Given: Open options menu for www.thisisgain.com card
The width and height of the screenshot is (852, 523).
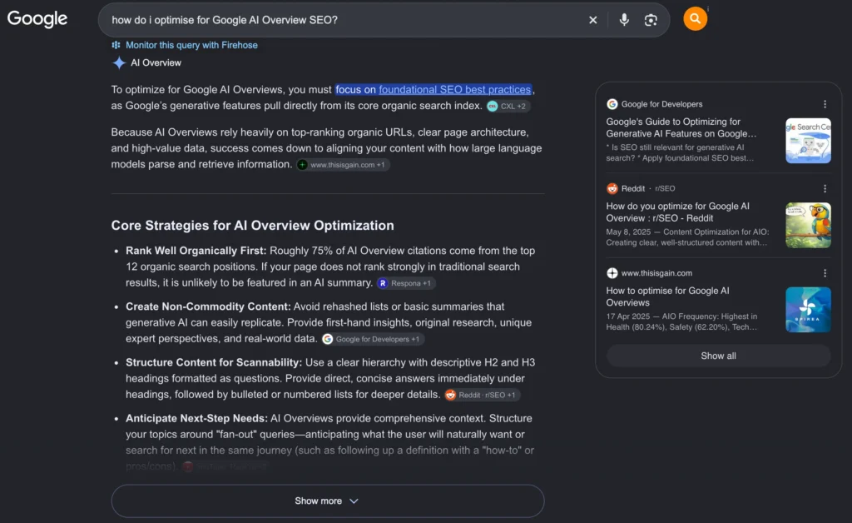Looking at the screenshot, I should 825,273.
